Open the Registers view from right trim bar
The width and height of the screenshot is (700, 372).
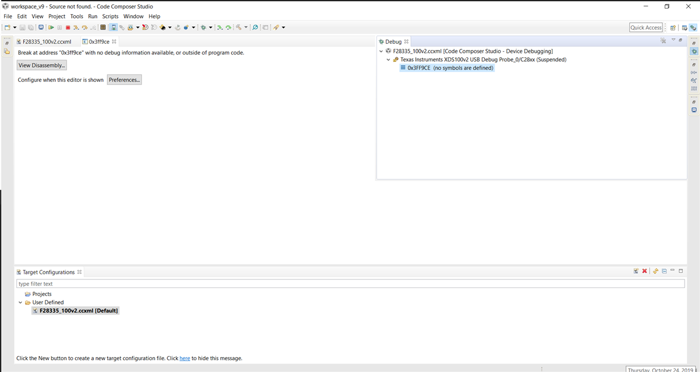(694, 89)
